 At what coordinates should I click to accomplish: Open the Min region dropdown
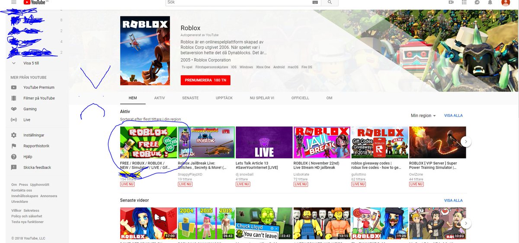point(423,116)
